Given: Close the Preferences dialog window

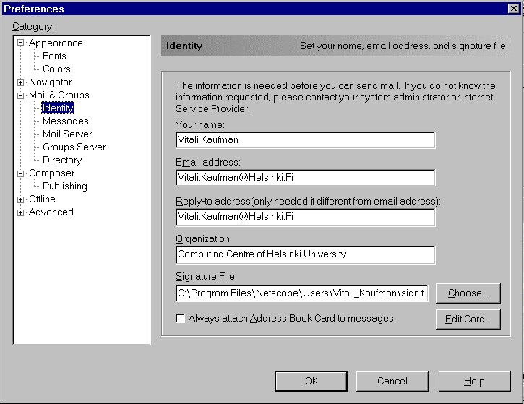Looking at the screenshot, I should point(514,9).
